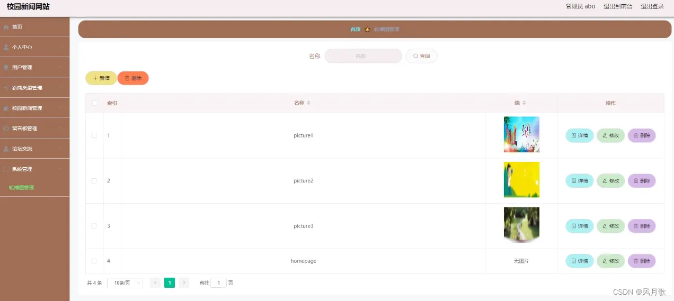Viewport: 674px width, 301px height.
Task: Focus the 前往 page number input
Action: [218, 283]
